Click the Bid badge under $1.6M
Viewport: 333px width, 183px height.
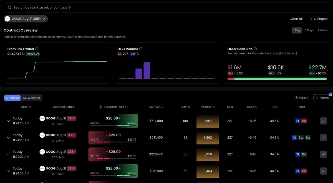pyautogui.click(x=230, y=74)
